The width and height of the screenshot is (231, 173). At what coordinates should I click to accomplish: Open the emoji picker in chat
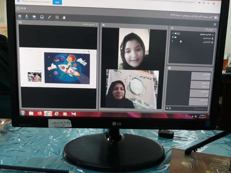[169, 108]
